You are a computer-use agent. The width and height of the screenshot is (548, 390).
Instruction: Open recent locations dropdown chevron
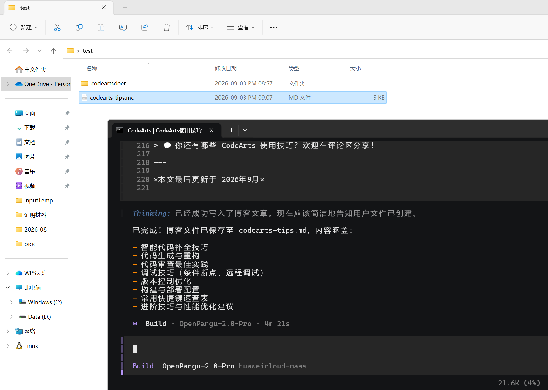click(39, 51)
